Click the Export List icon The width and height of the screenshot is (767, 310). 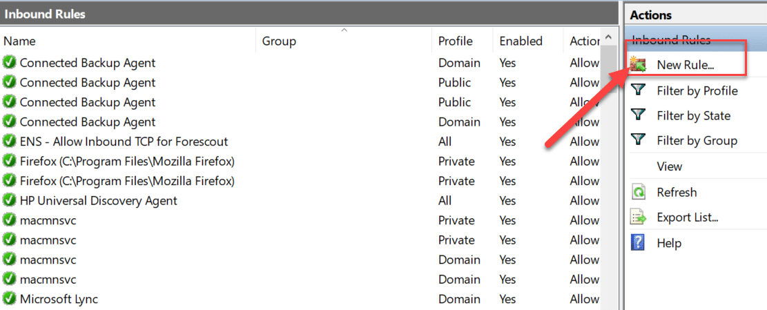click(639, 217)
